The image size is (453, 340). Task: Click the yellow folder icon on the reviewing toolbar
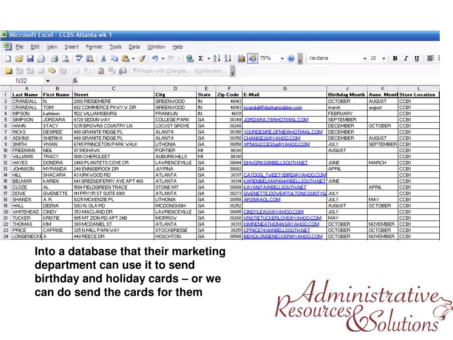(x=8, y=71)
